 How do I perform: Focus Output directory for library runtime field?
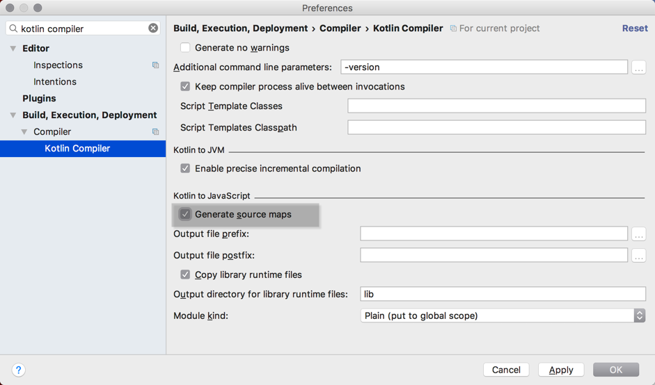tap(503, 294)
